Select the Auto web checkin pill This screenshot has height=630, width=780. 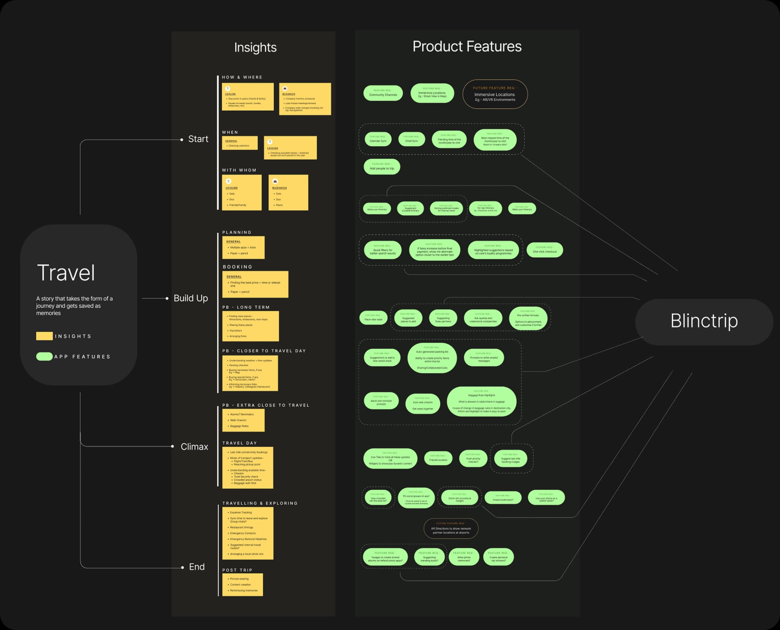point(423,404)
